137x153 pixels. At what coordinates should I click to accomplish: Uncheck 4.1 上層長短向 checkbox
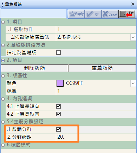tap(58, 107)
